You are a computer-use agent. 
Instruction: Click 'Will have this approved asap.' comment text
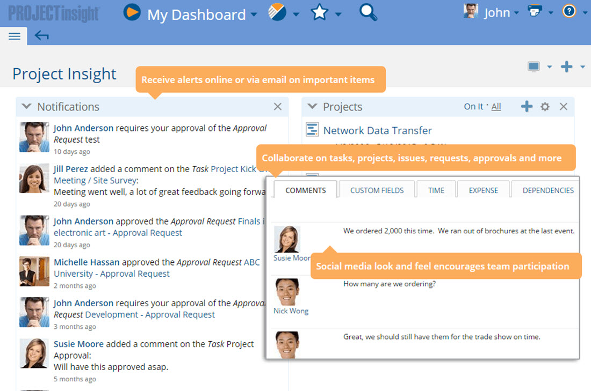coord(111,367)
